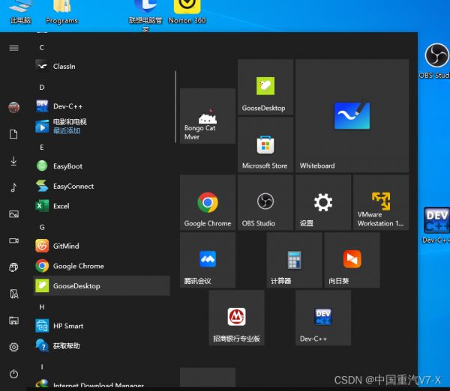Open Network icon in the Start sidebar
Viewport: 450px width, 391px height.
click(x=13, y=267)
